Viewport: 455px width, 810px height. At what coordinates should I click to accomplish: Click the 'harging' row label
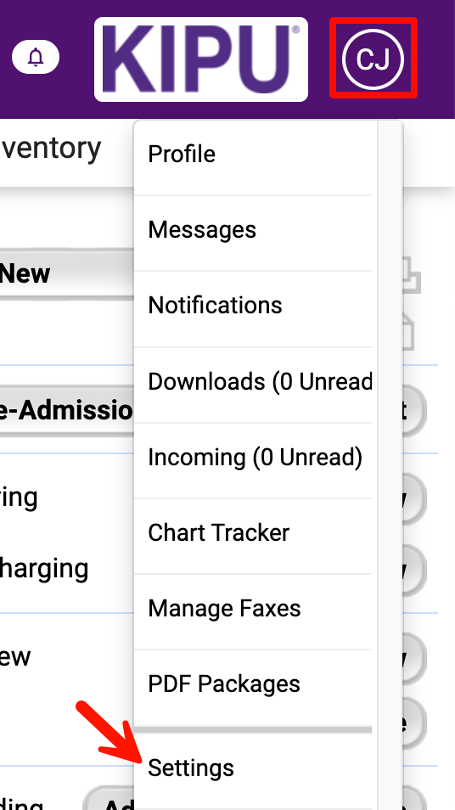[44, 569]
